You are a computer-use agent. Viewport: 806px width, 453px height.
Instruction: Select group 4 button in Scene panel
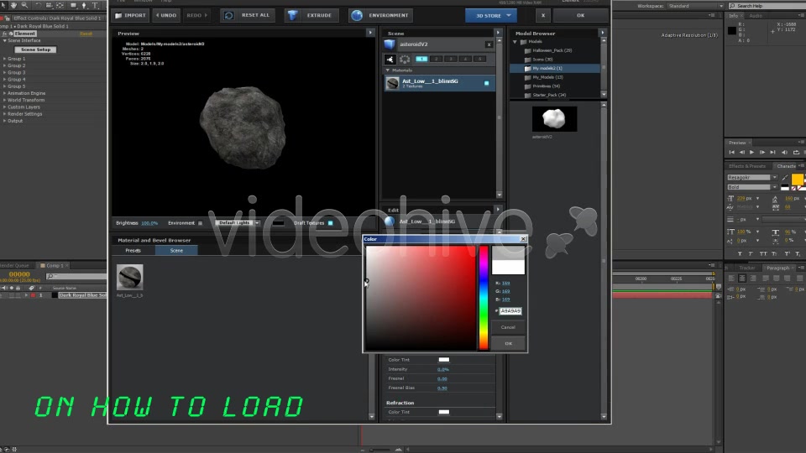tap(465, 59)
